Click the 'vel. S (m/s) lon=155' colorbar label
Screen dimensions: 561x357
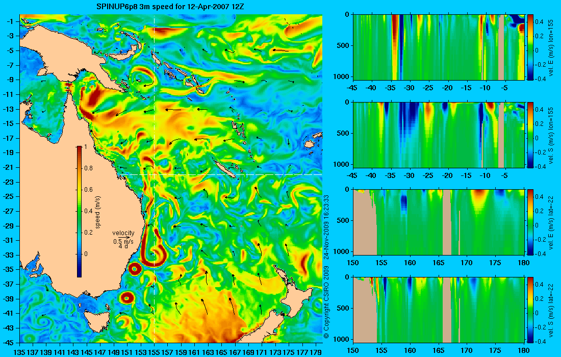[x=551, y=135]
